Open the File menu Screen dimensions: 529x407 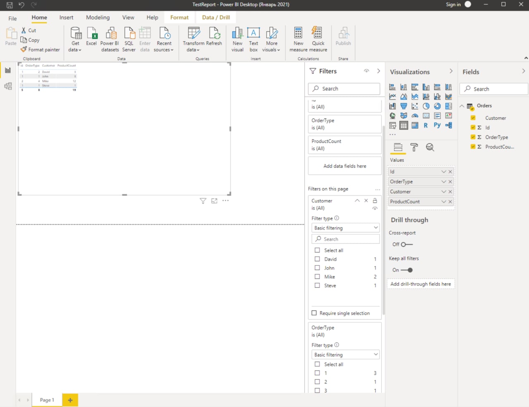(13, 19)
